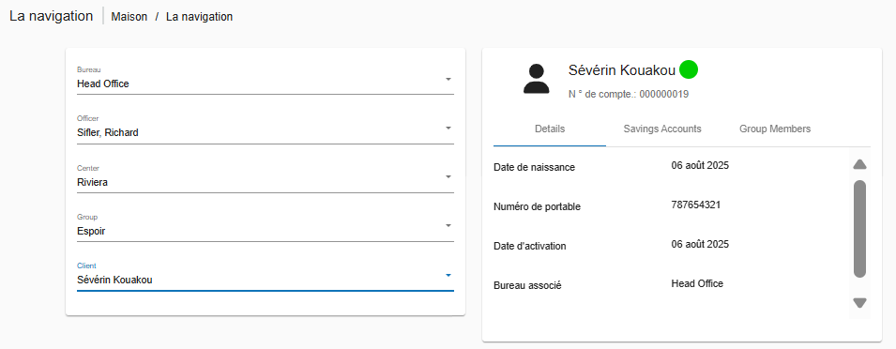Screen dimensions: 896x349
Task: Click the details panel scrollbar thumb
Action: (x=859, y=229)
